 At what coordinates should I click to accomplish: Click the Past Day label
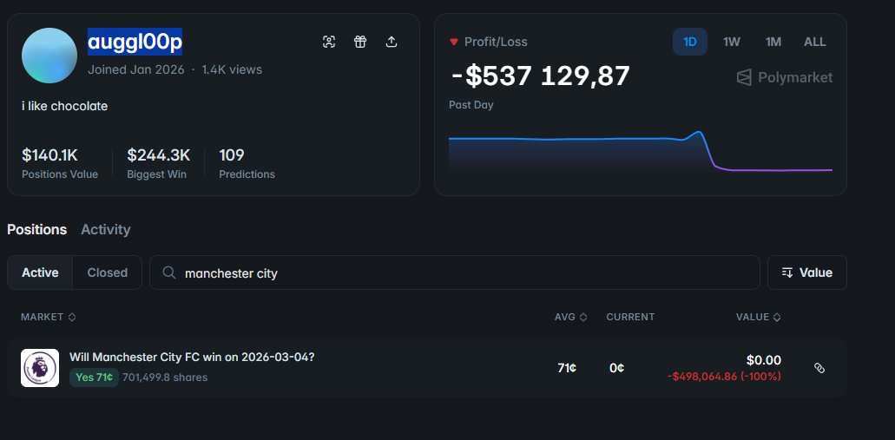tap(471, 105)
